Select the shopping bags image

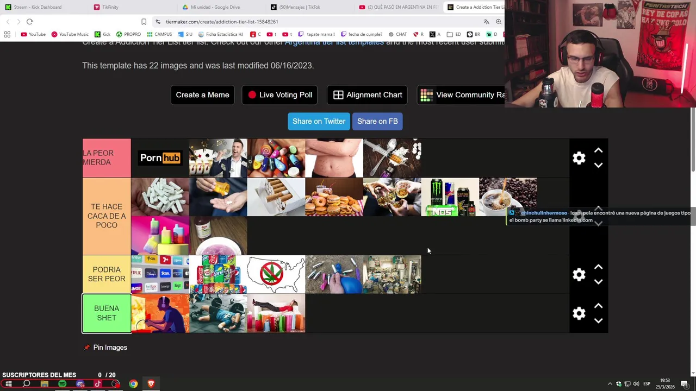tap(276, 313)
